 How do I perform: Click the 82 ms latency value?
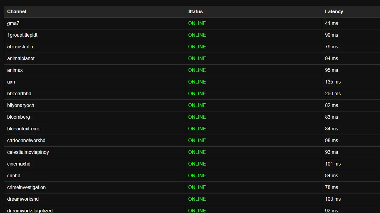(331, 105)
